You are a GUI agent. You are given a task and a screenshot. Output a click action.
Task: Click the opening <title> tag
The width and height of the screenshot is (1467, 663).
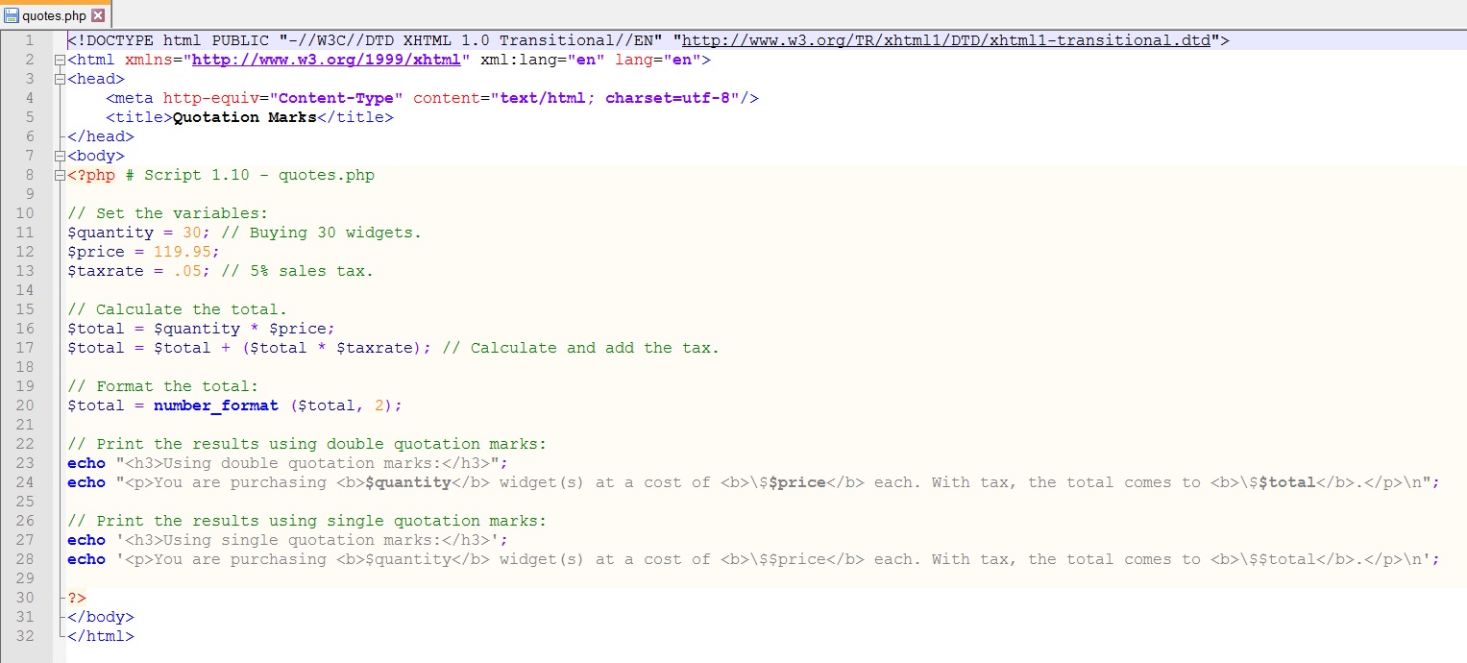pos(139,117)
